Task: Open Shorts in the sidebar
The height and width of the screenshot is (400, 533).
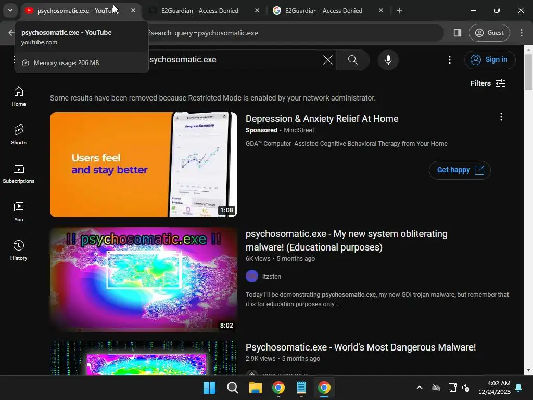Action: [x=19, y=135]
